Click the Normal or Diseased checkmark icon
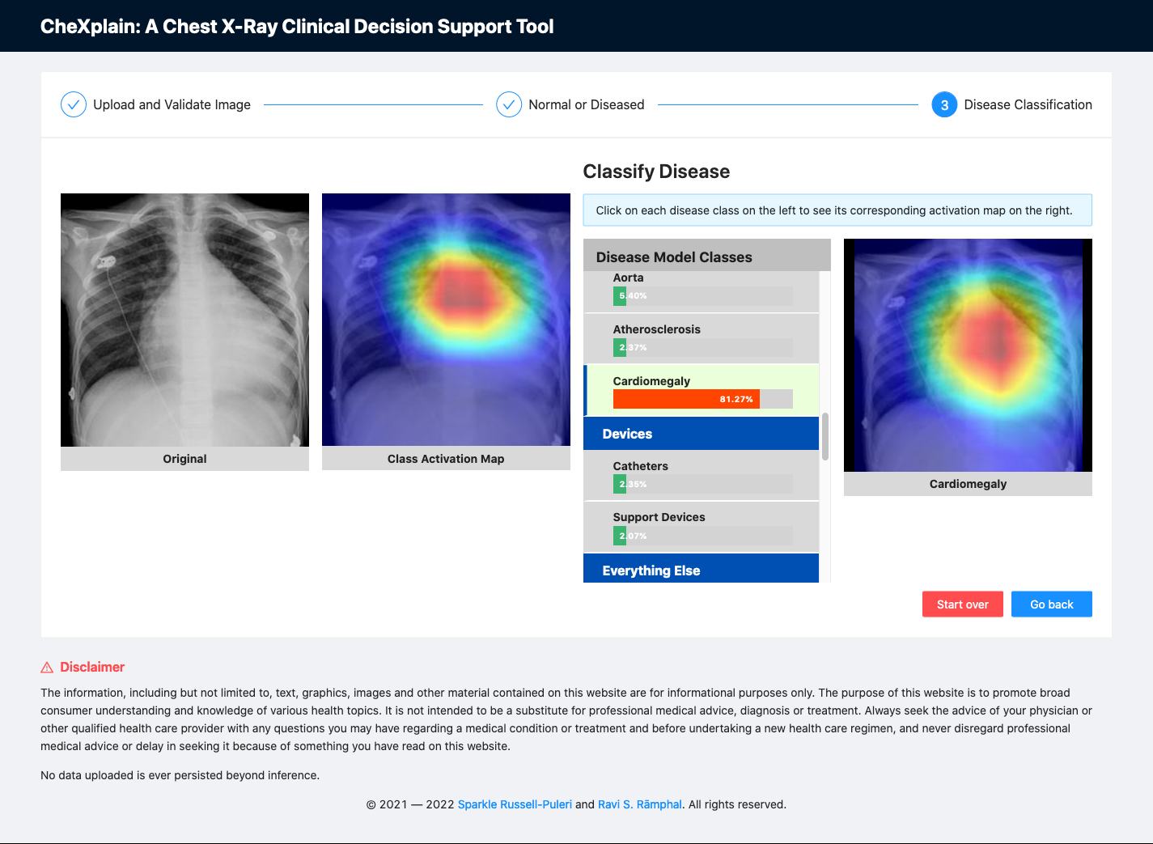Viewport: 1153px width, 844px height. click(x=509, y=104)
